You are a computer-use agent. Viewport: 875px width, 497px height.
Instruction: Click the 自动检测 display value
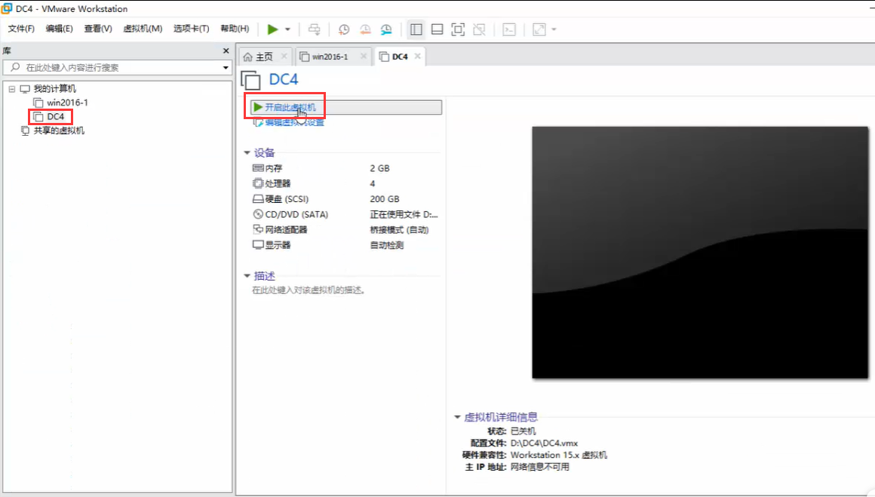click(x=387, y=245)
